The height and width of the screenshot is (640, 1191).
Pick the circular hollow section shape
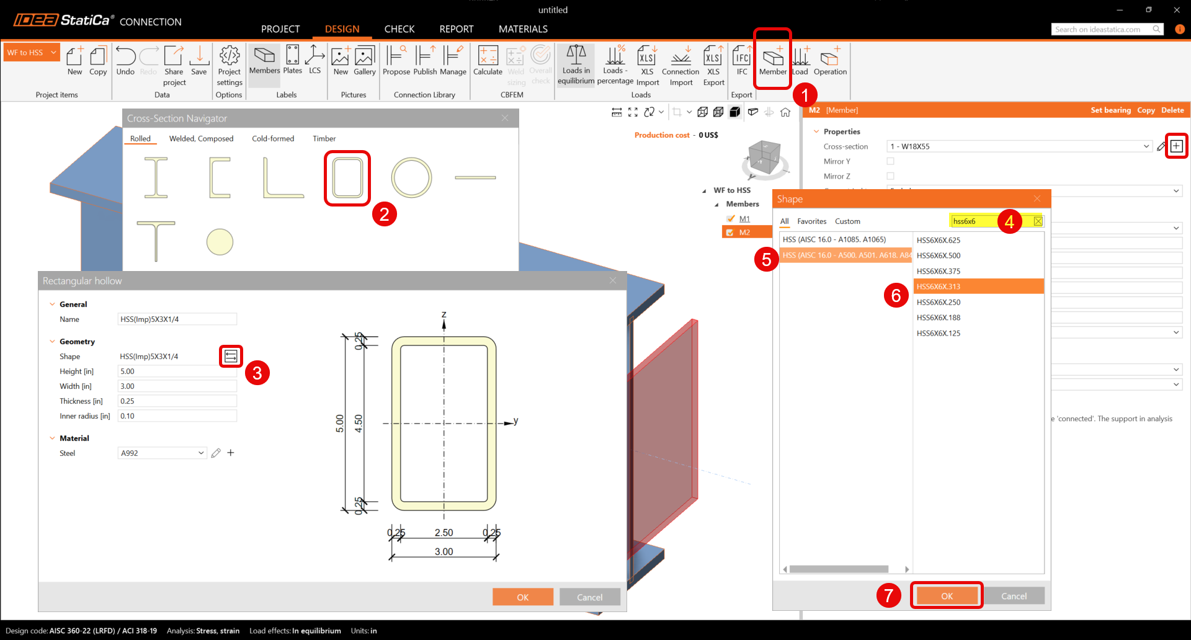click(411, 178)
